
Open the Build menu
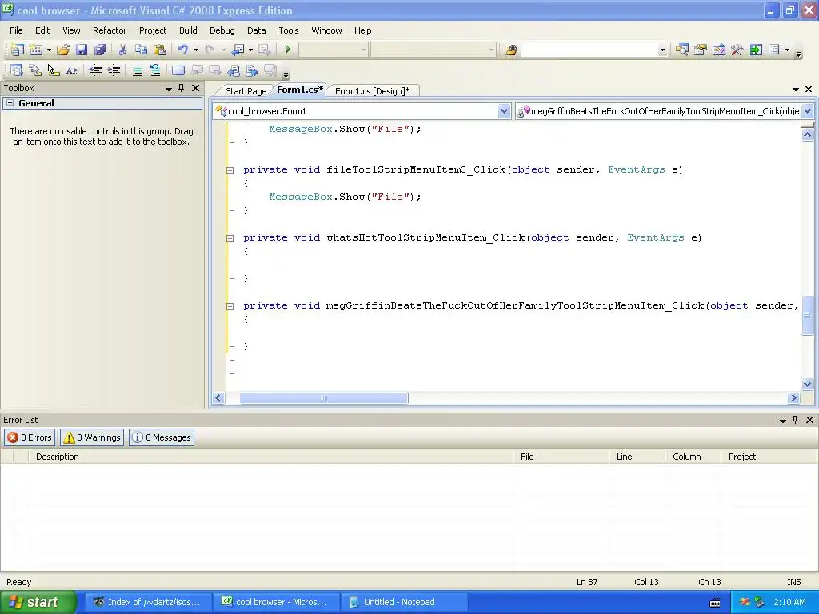click(188, 30)
